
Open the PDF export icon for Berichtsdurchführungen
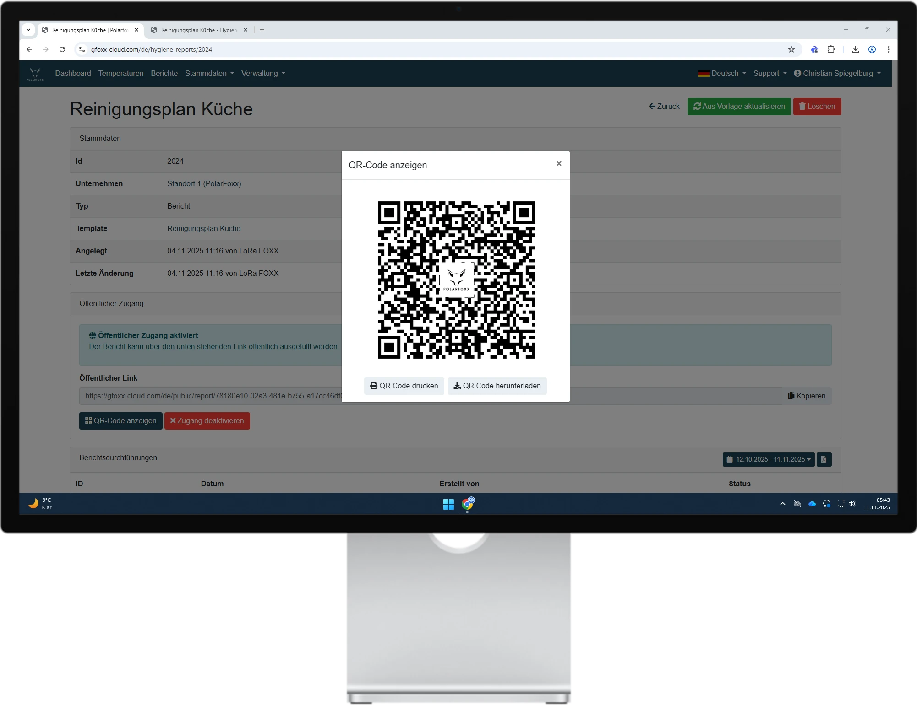point(824,460)
